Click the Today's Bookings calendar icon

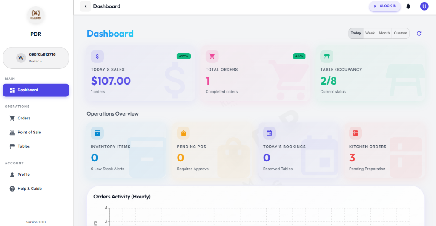[x=269, y=133]
